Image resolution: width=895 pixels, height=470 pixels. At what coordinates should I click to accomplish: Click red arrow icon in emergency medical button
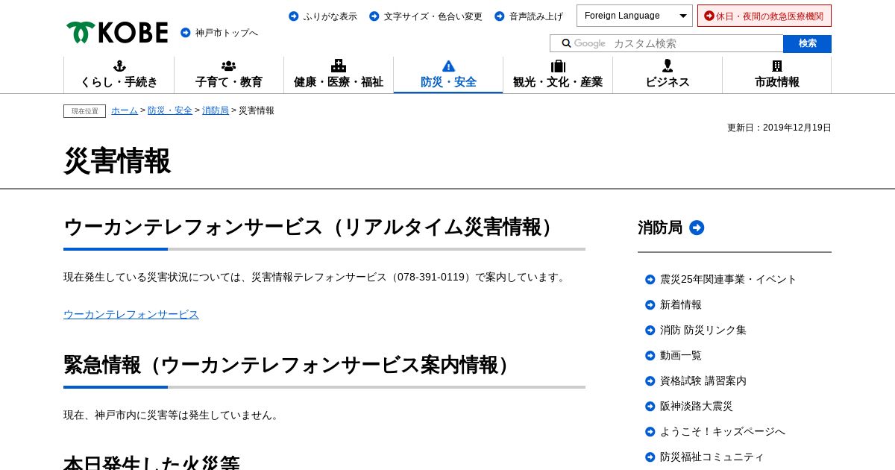point(709,16)
